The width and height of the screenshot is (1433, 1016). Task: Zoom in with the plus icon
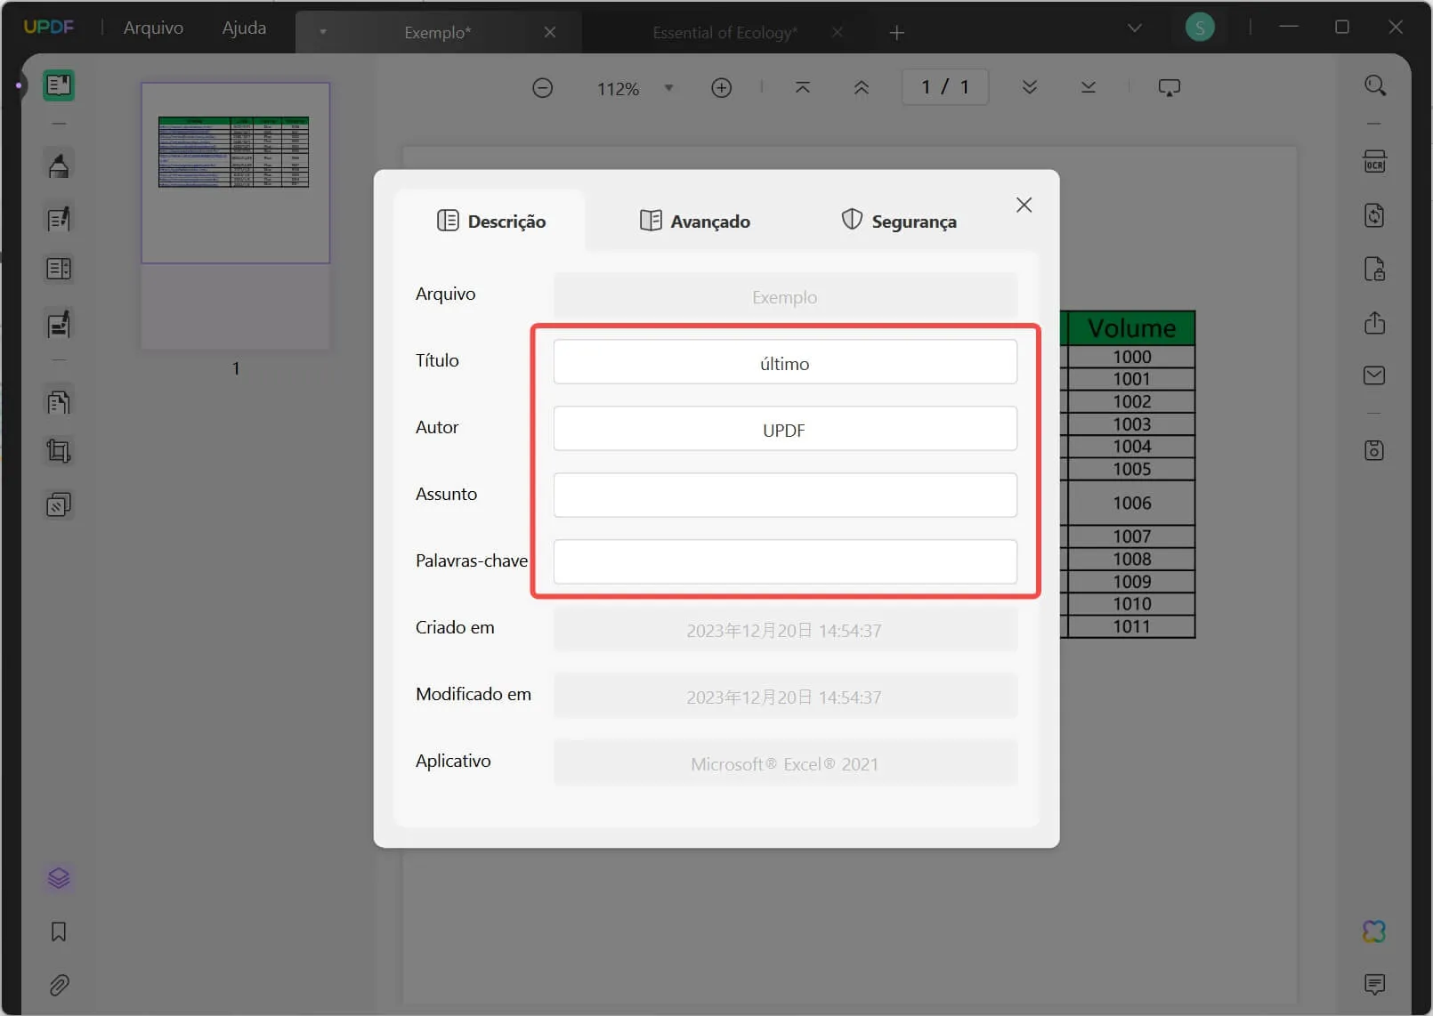[722, 88]
